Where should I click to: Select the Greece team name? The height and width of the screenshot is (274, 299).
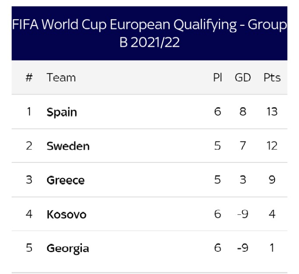pyautogui.click(x=66, y=180)
